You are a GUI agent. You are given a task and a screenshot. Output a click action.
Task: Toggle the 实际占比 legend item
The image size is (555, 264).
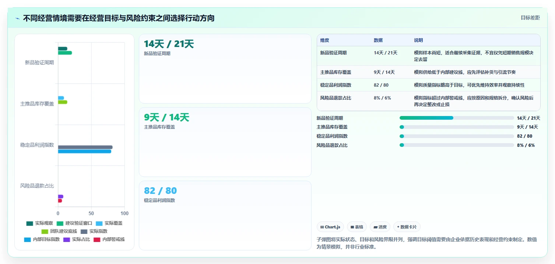click(77, 239)
